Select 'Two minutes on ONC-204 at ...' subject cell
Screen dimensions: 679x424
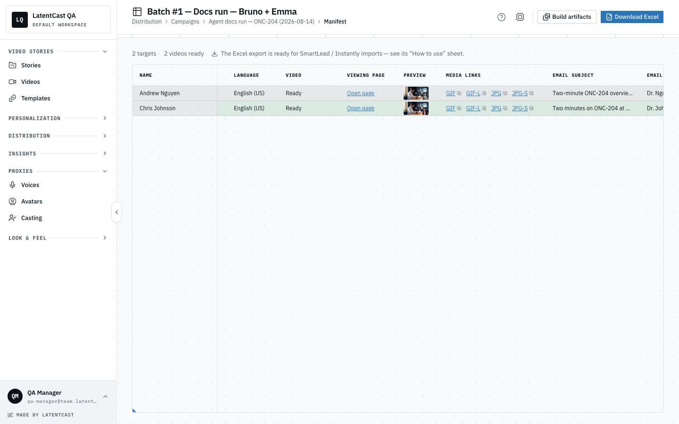593,108
